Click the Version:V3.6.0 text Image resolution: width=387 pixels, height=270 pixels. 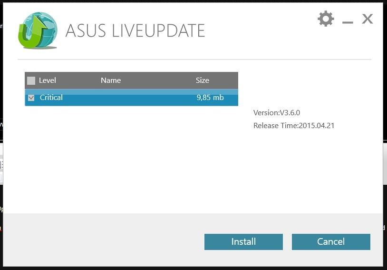tap(277, 113)
